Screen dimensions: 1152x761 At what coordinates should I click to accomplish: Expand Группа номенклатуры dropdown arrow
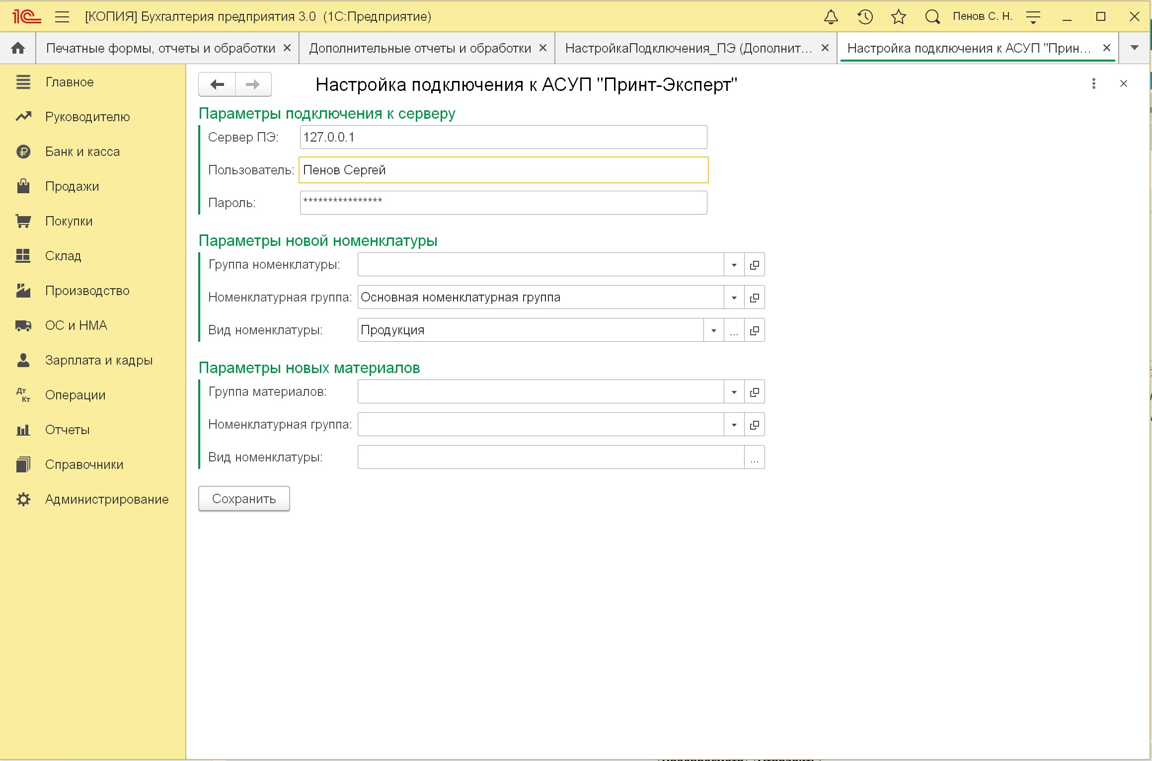[x=734, y=265]
